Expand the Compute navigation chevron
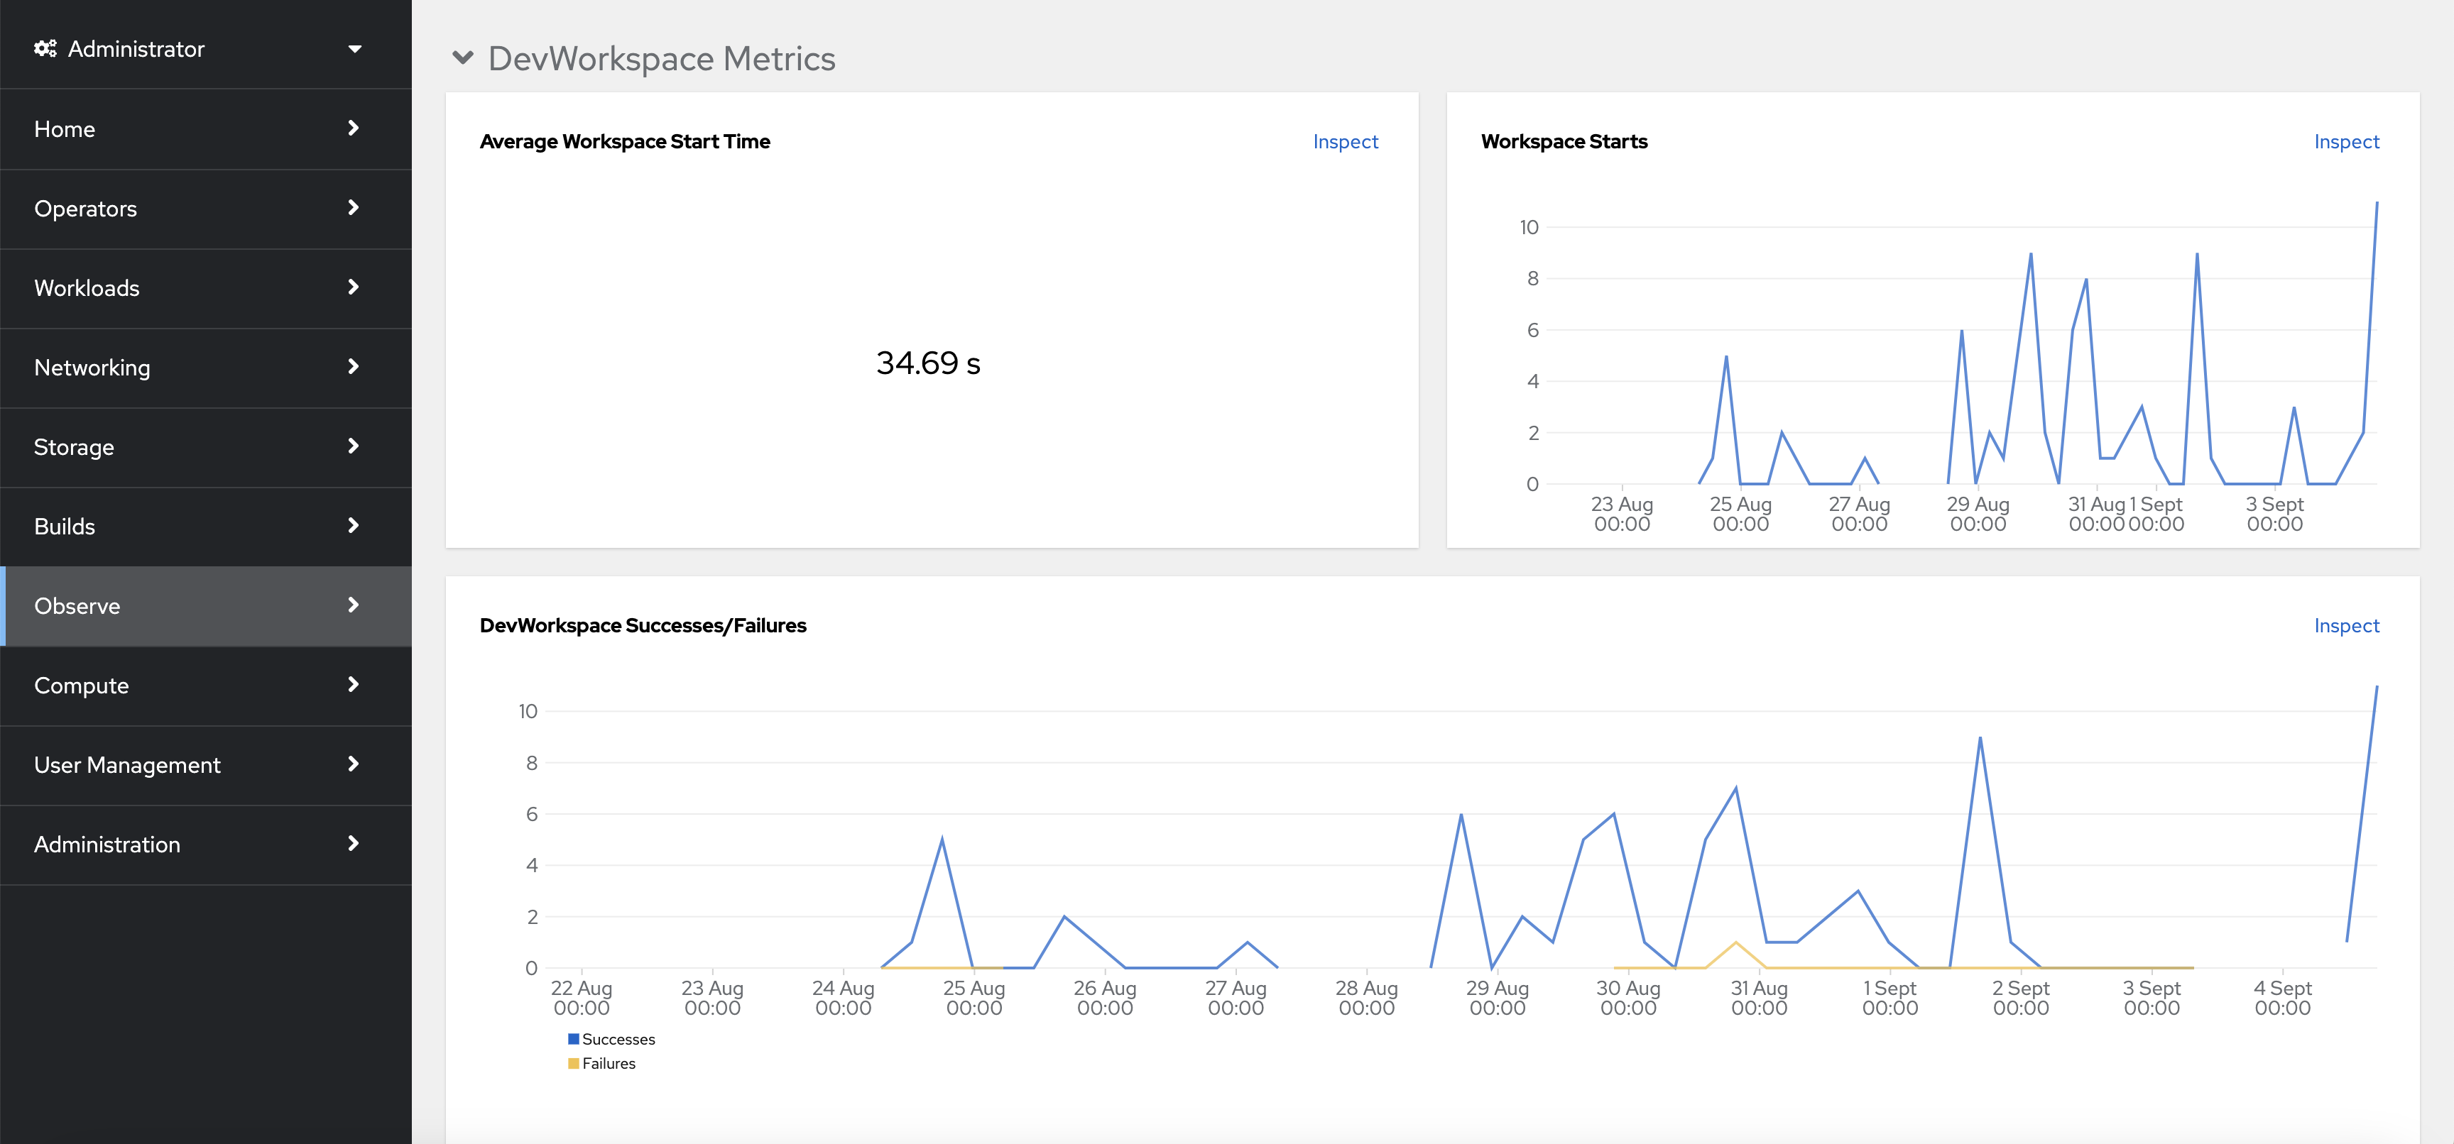The image size is (2454, 1144). click(354, 684)
